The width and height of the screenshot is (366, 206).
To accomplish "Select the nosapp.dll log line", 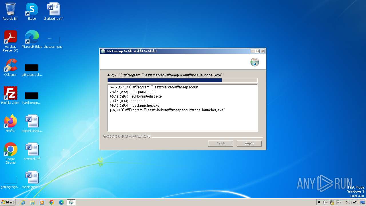I will click(x=128, y=101).
